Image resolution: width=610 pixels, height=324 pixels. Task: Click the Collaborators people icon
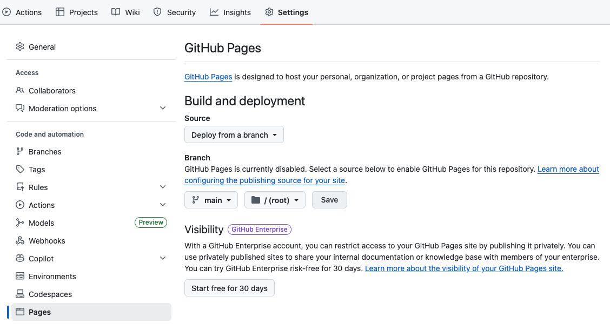pyautogui.click(x=20, y=91)
